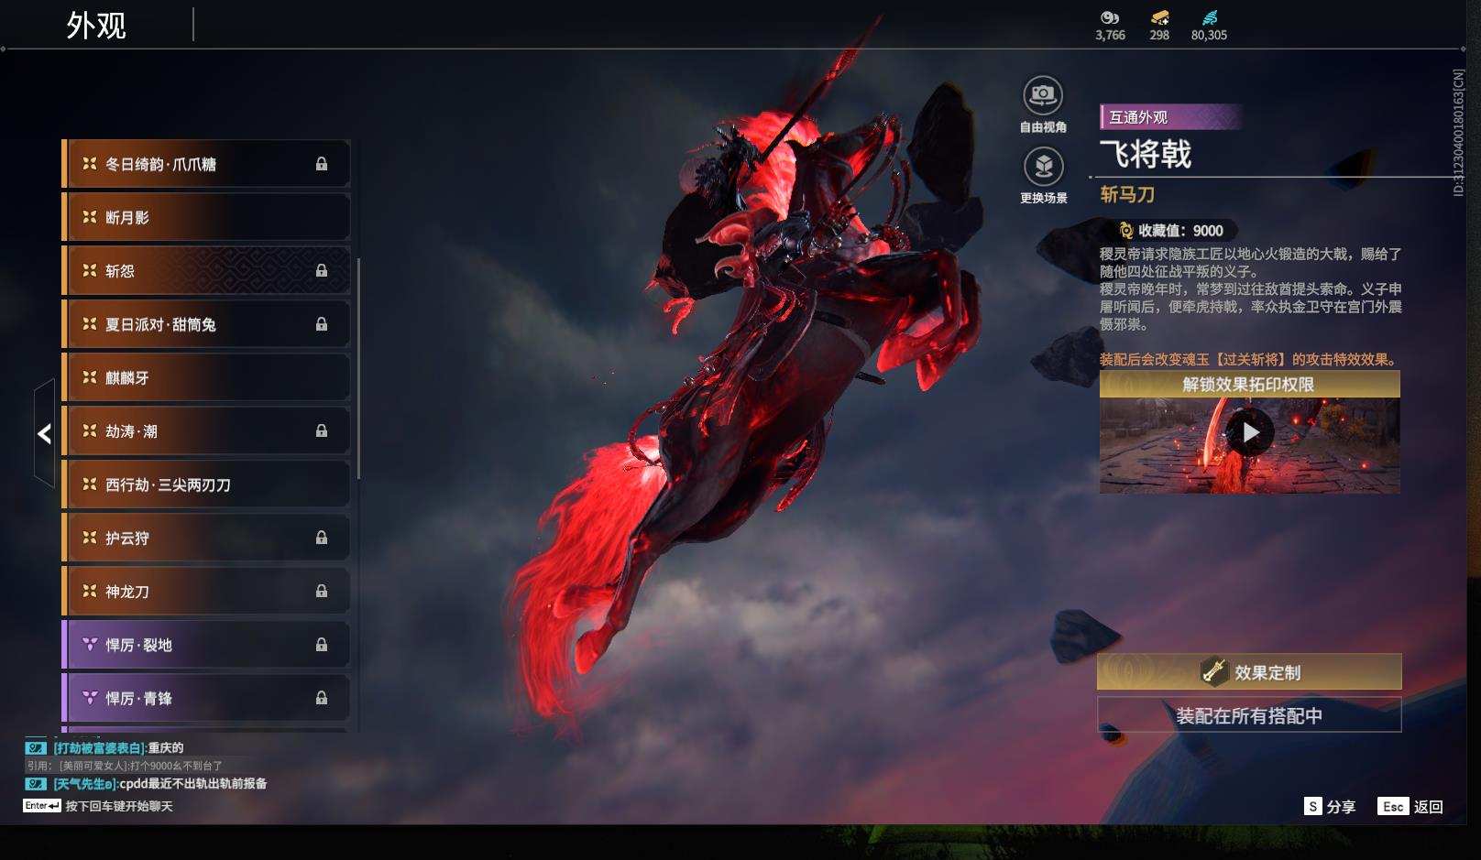
Task: Pick the 护云狩 skin entry
Action: click(206, 538)
